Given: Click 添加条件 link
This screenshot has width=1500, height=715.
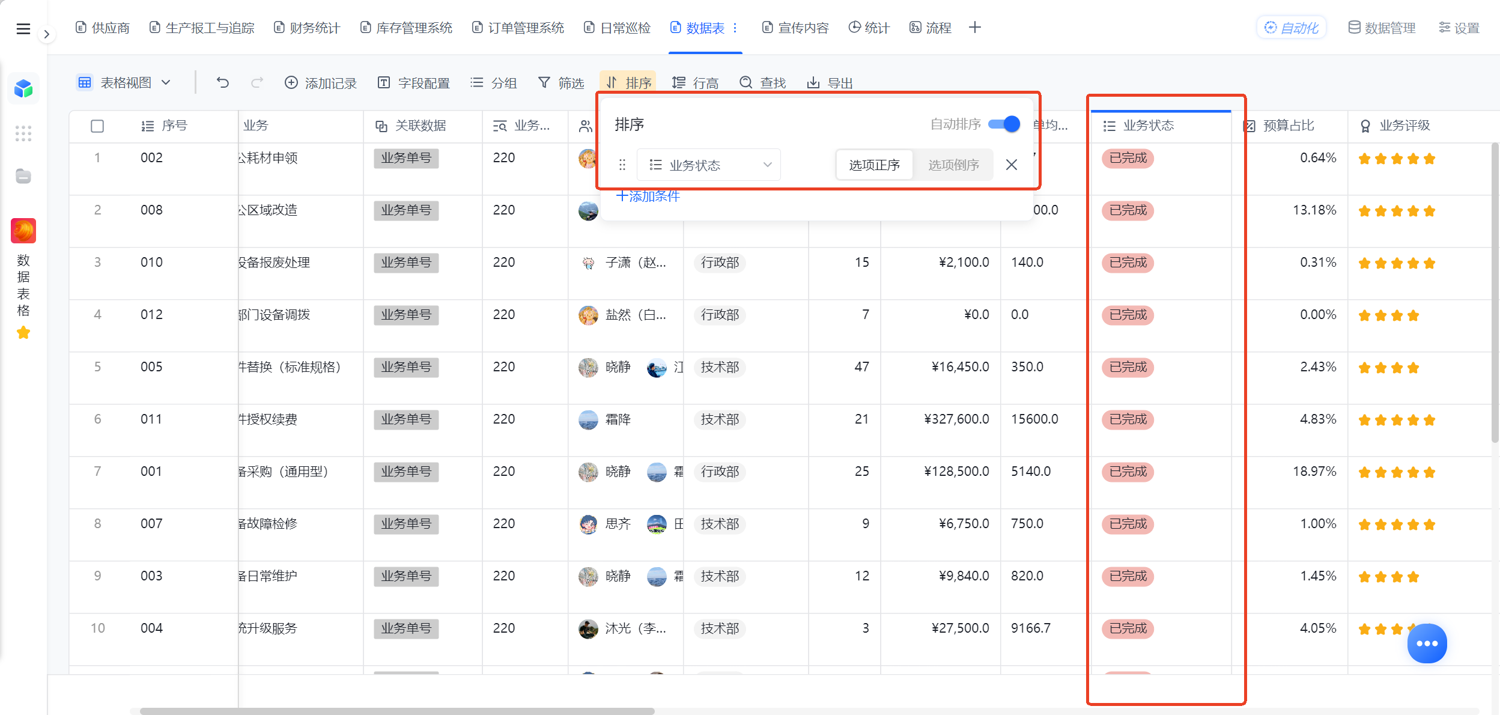Looking at the screenshot, I should click(648, 196).
